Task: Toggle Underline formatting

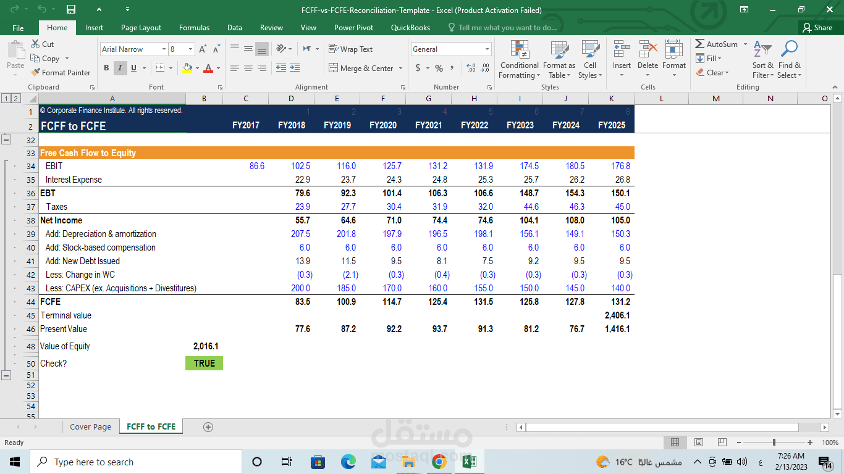Action: click(133, 68)
